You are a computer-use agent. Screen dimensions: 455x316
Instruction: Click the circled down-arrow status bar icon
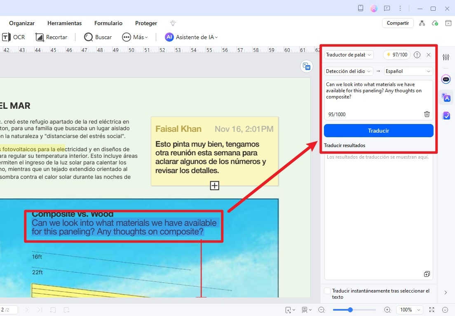(x=445, y=310)
